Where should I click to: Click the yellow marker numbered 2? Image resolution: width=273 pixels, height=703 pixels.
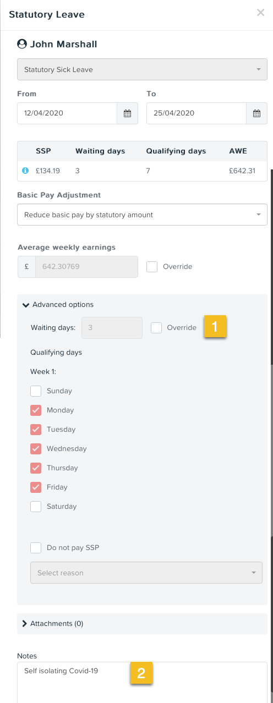pyautogui.click(x=141, y=673)
